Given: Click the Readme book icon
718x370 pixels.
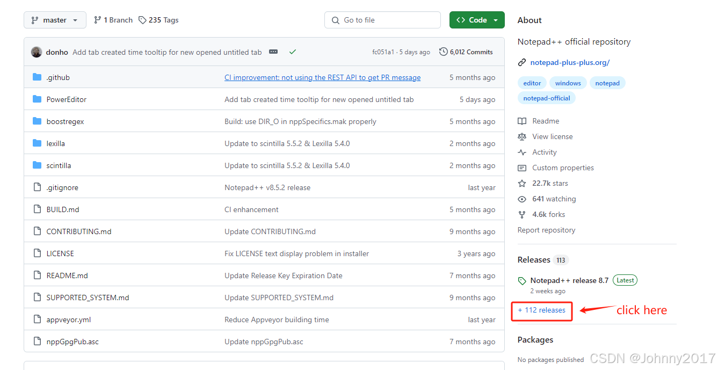Looking at the screenshot, I should click(522, 121).
